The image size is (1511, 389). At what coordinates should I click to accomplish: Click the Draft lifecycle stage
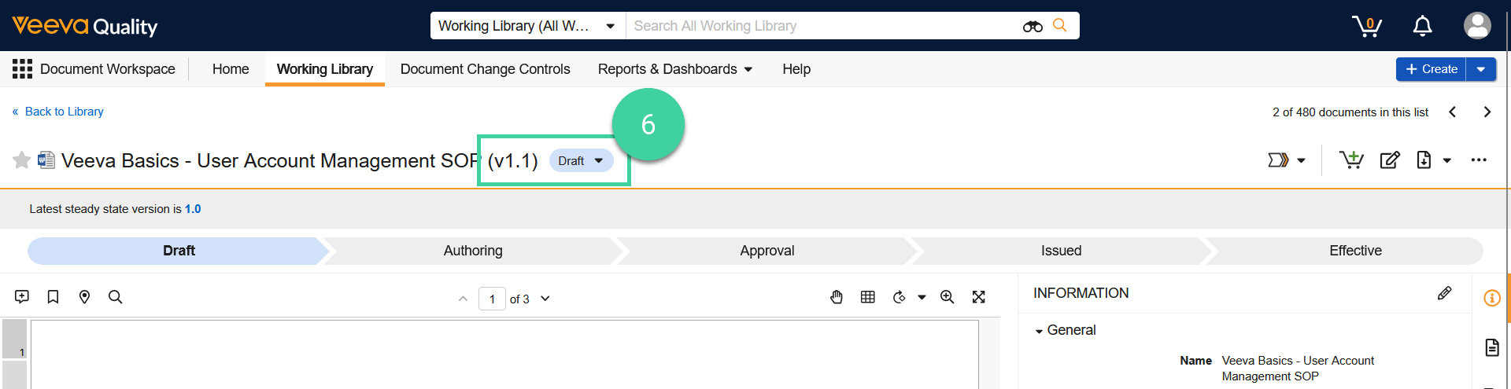point(179,251)
